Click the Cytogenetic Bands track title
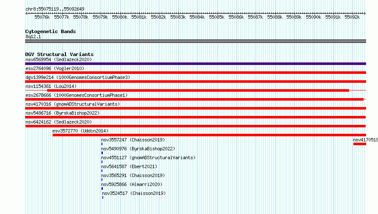 [51, 31]
